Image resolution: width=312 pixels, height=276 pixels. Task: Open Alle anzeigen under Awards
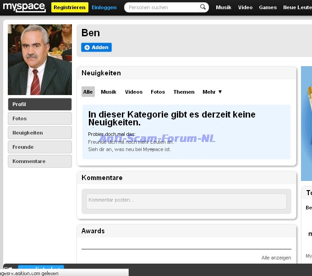[x=276, y=258]
